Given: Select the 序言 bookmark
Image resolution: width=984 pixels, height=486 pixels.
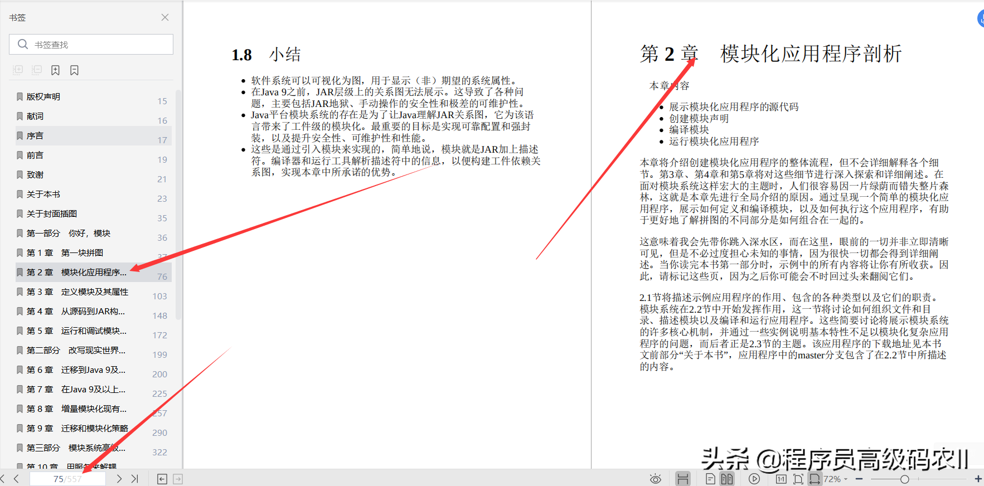Looking at the screenshot, I should pyautogui.click(x=93, y=136).
